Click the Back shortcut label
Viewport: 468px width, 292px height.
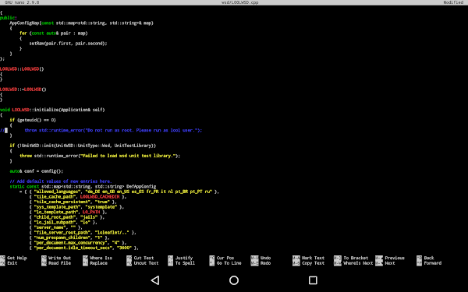tap(429, 258)
